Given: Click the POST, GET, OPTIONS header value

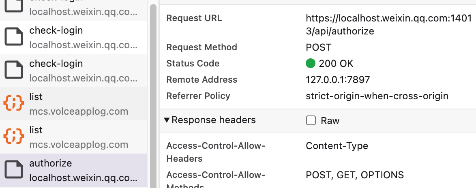Looking at the screenshot, I should [x=355, y=175].
